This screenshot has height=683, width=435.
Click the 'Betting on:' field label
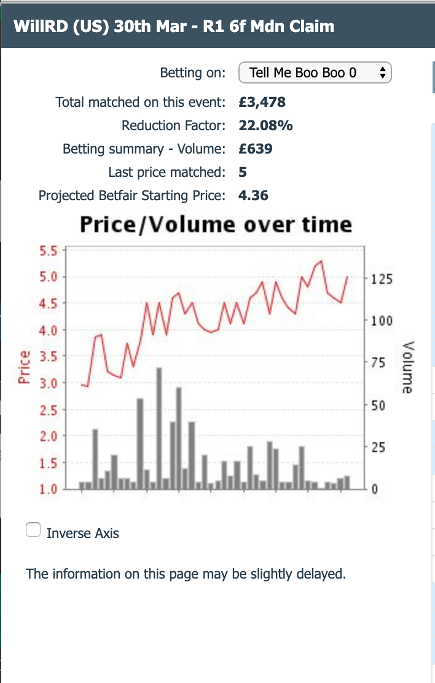(193, 72)
